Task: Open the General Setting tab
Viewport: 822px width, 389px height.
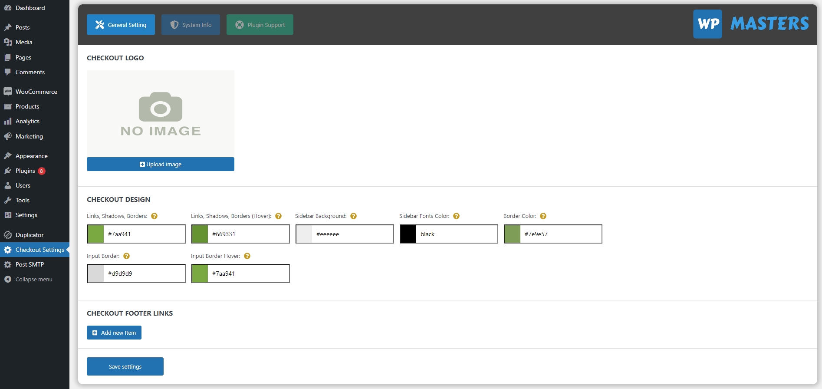Action: pyautogui.click(x=121, y=25)
